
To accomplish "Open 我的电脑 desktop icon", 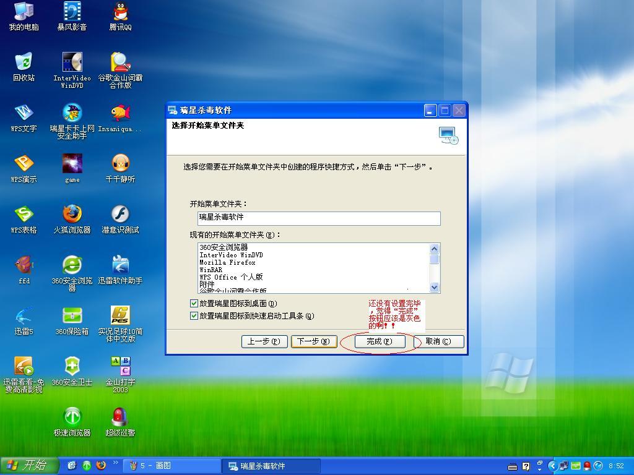I will pyautogui.click(x=24, y=16).
